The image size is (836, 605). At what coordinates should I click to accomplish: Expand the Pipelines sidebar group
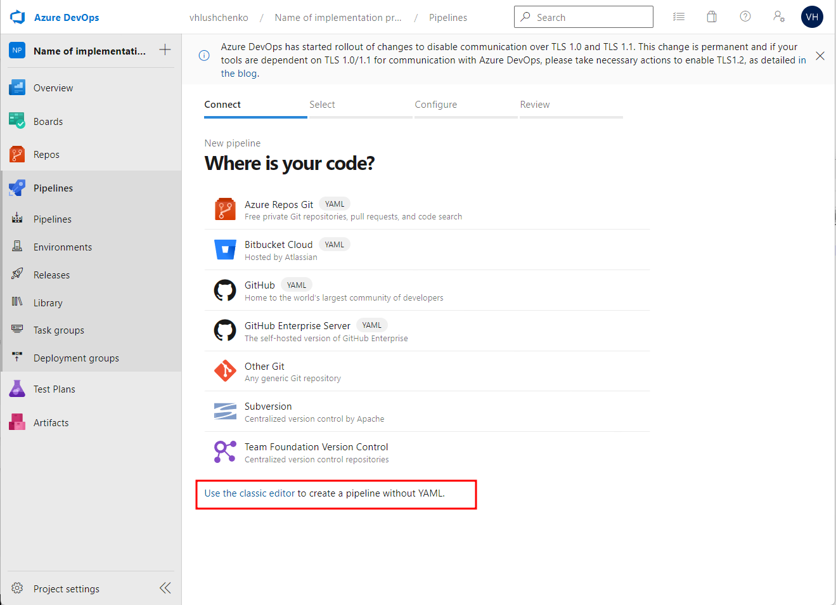(x=53, y=188)
